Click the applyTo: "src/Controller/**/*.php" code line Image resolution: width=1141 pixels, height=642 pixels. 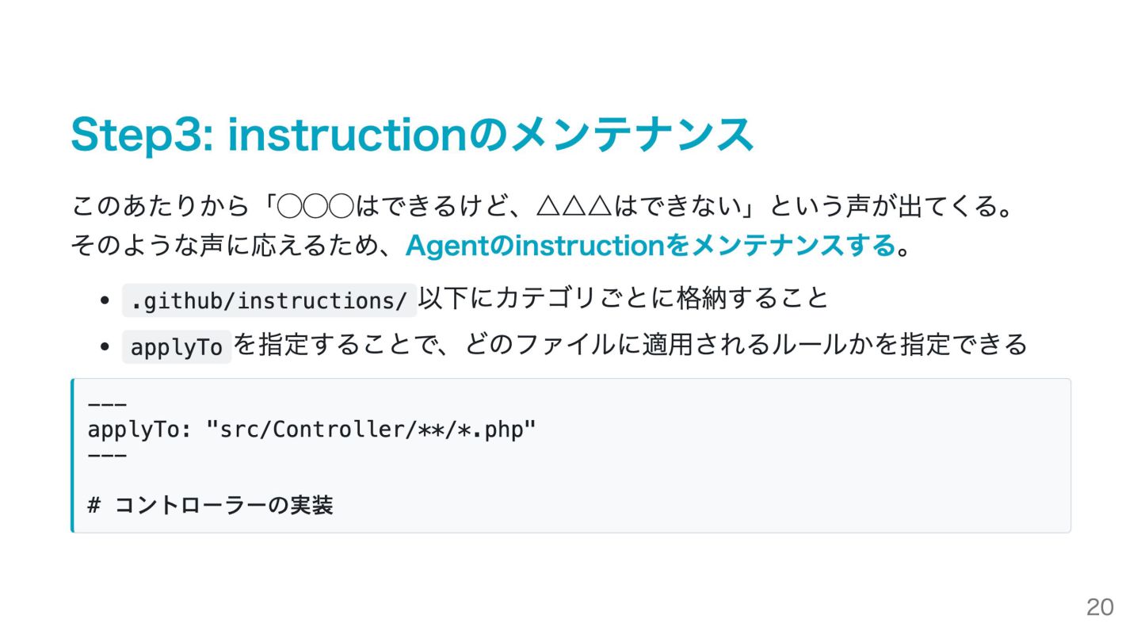(x=312, y=430)
